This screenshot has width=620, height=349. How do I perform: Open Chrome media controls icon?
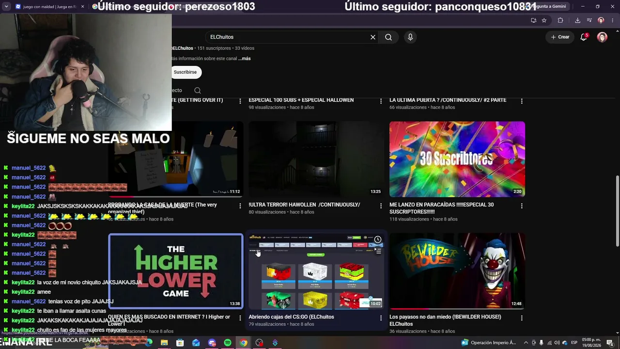(x=589, y=20)
